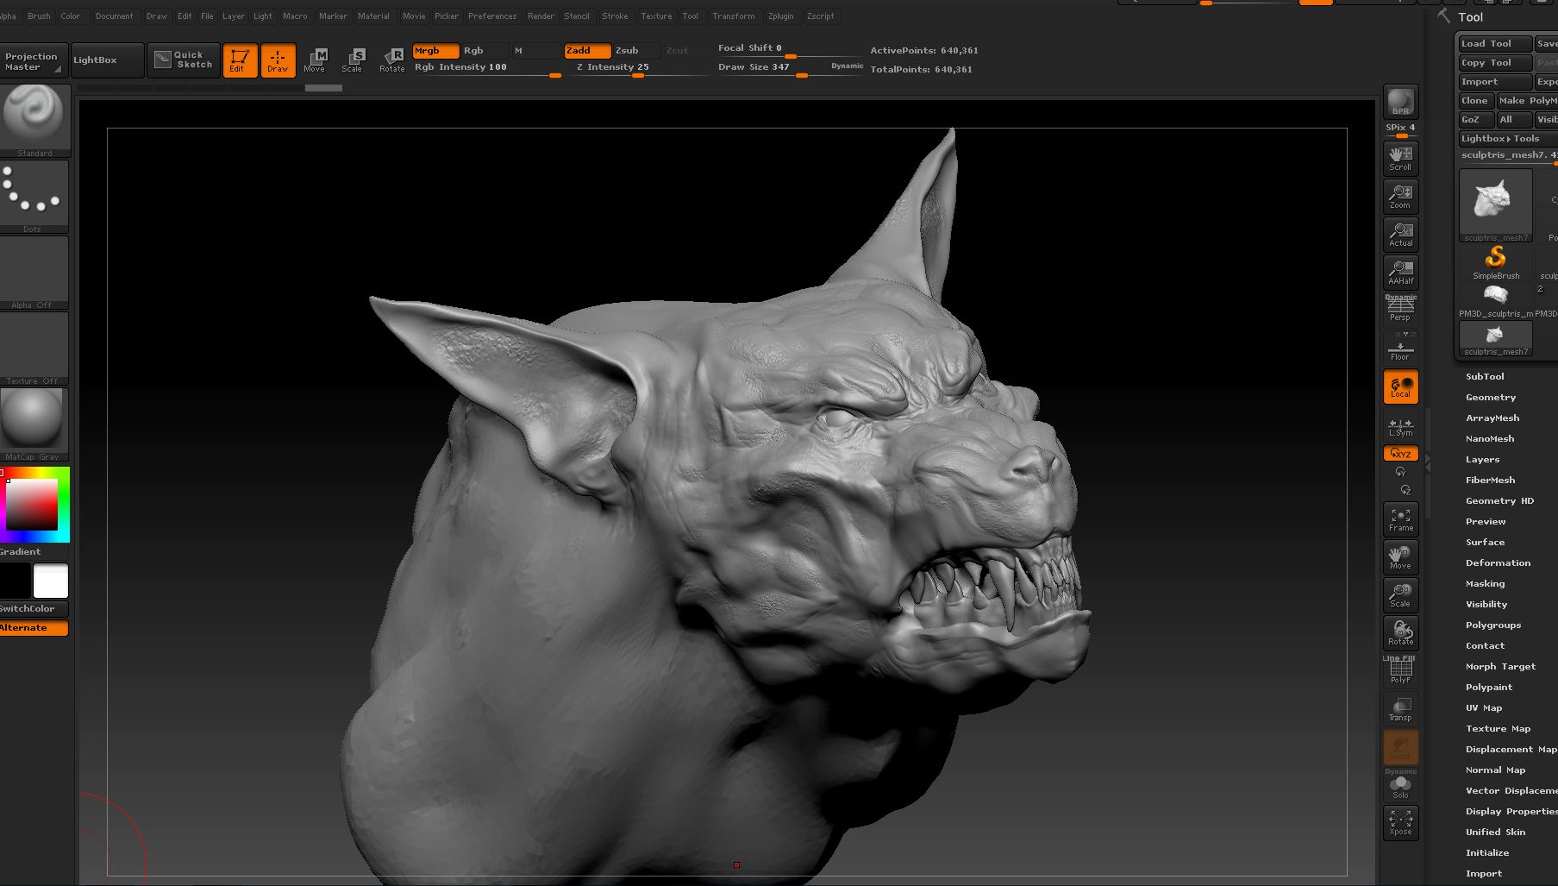The width and height of the screenshot is (1558, 886).
Task: Select the large sculptris_mesh7 tool thumbnail
Action: (1496, 205)
